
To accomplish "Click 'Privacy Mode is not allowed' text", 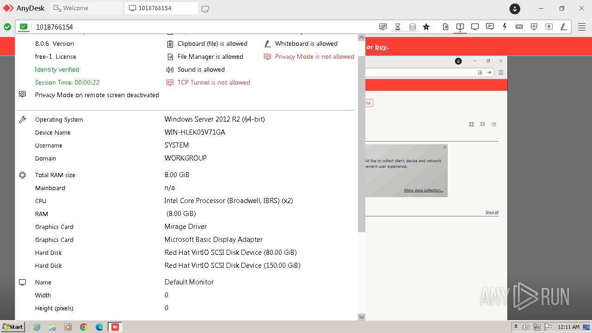I will 314,56.
